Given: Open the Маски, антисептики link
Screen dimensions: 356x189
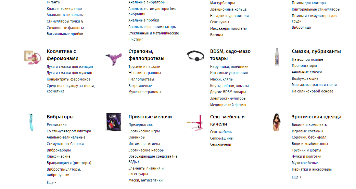Looking at the screenshot, I should pos(145,180).
